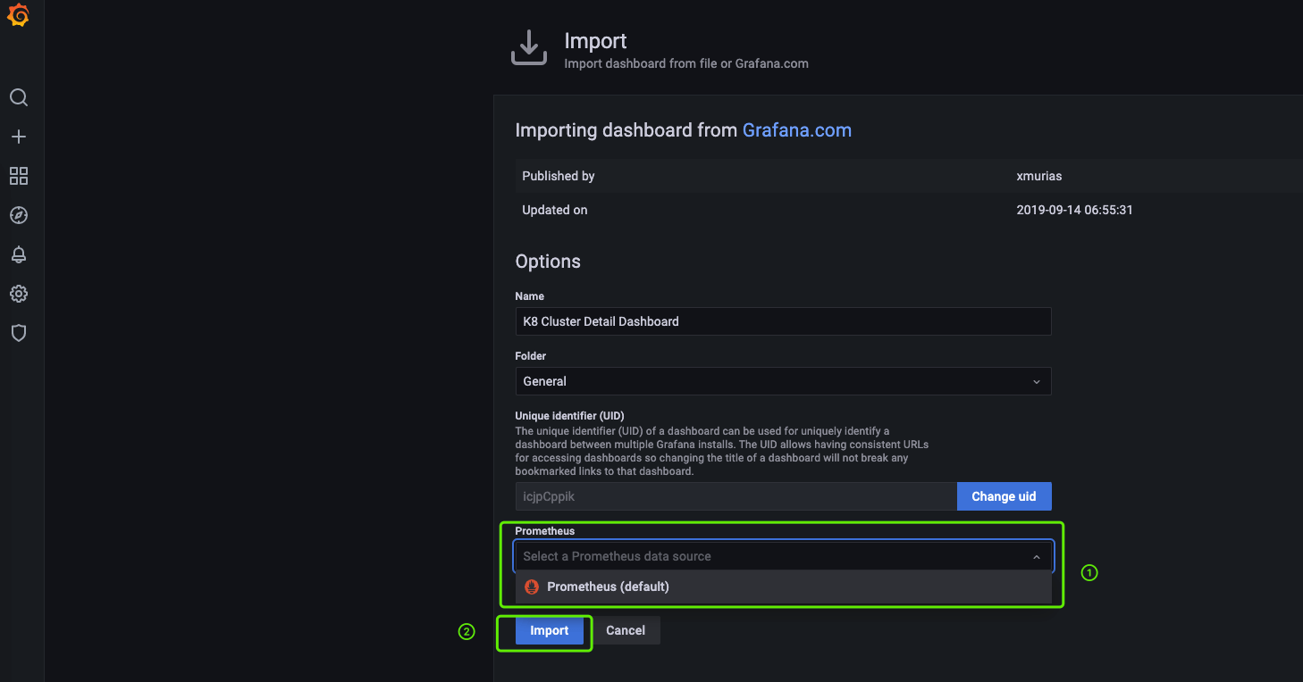The height and width of the screenshot is (682, 1303).
Task: Open the Configuration gear icon
Action: pos(19,294)
